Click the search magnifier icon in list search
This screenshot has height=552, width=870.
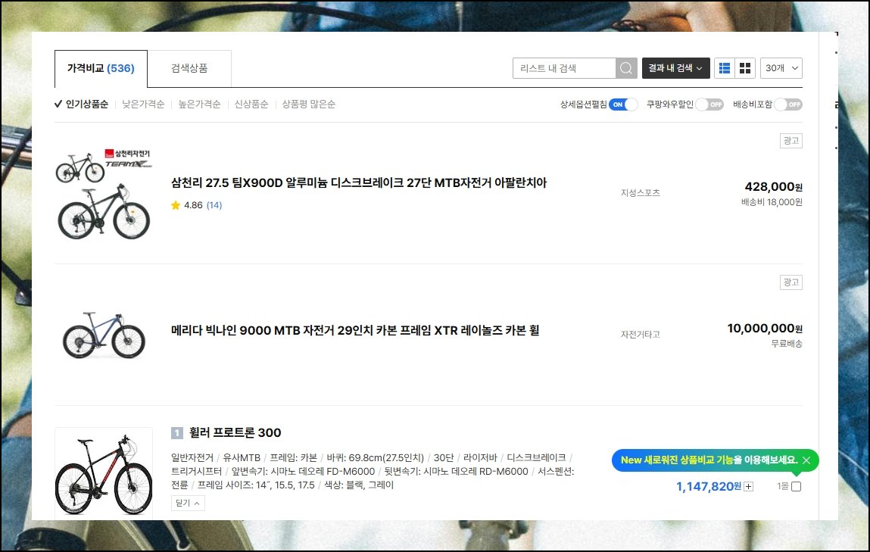click(626, 68)
